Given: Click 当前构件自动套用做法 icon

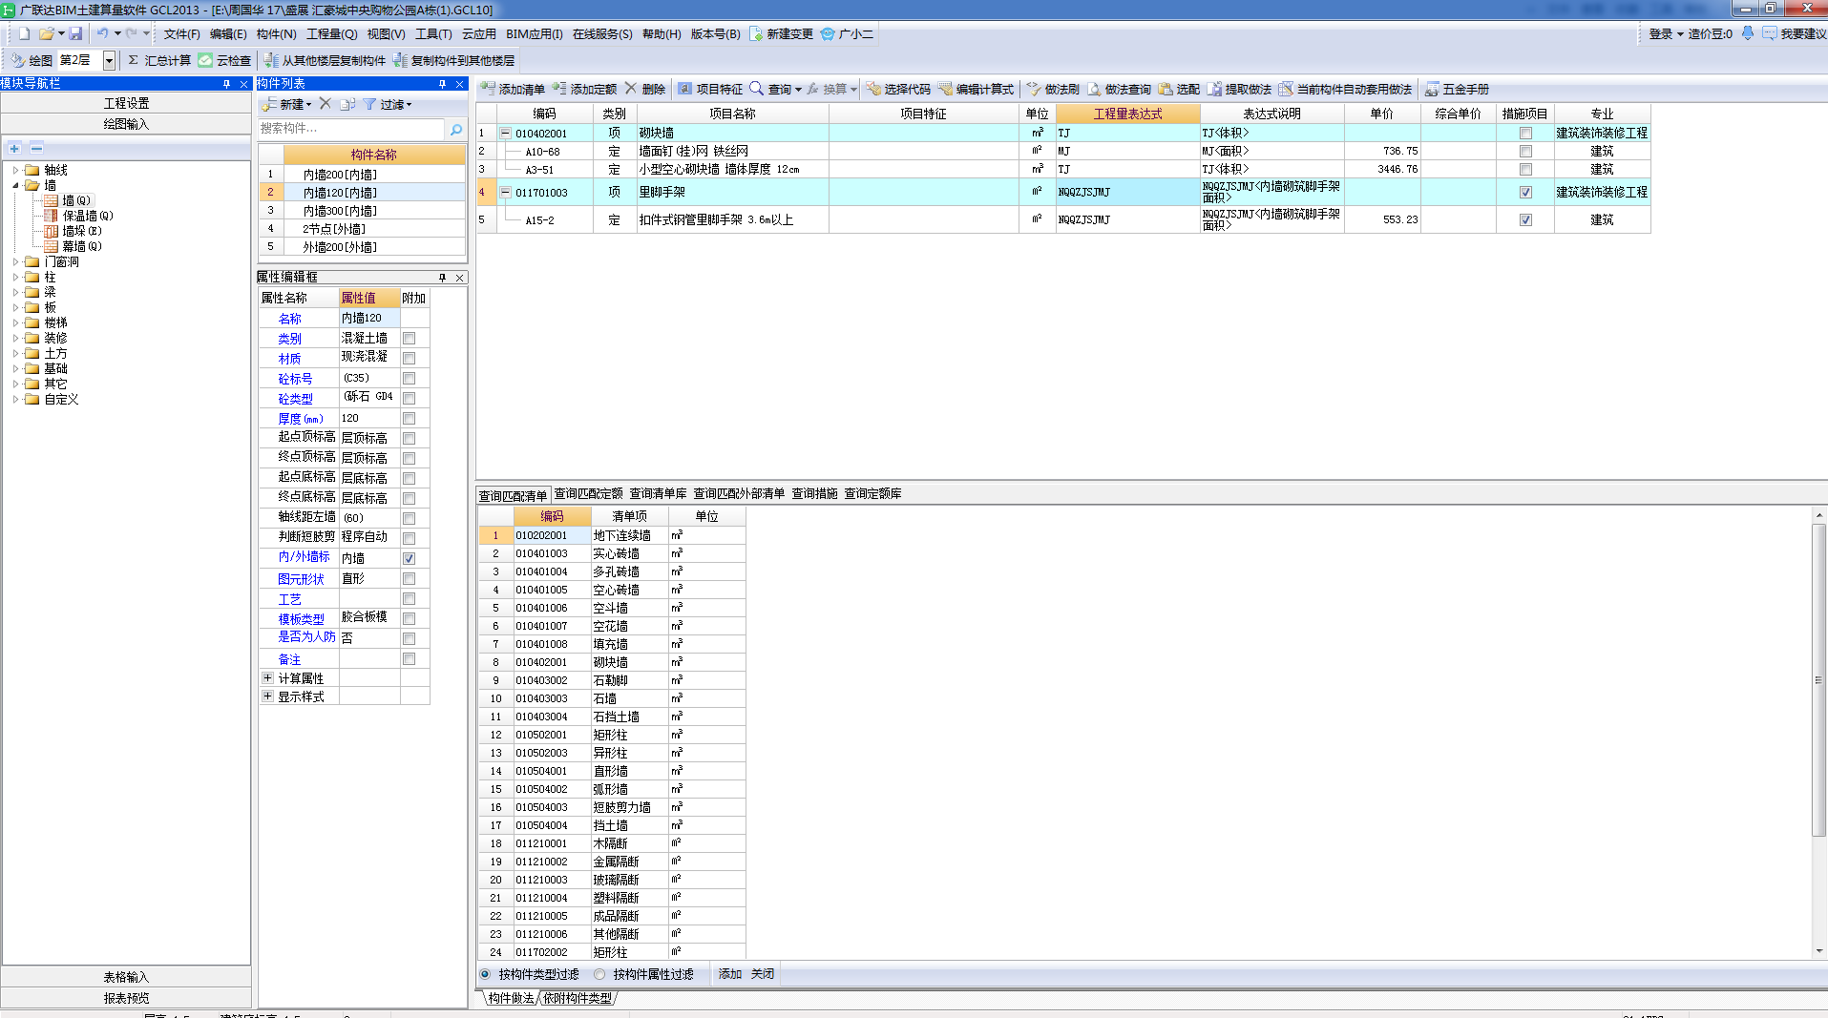Looking at the screenshot, I should tap(1286, 89).
